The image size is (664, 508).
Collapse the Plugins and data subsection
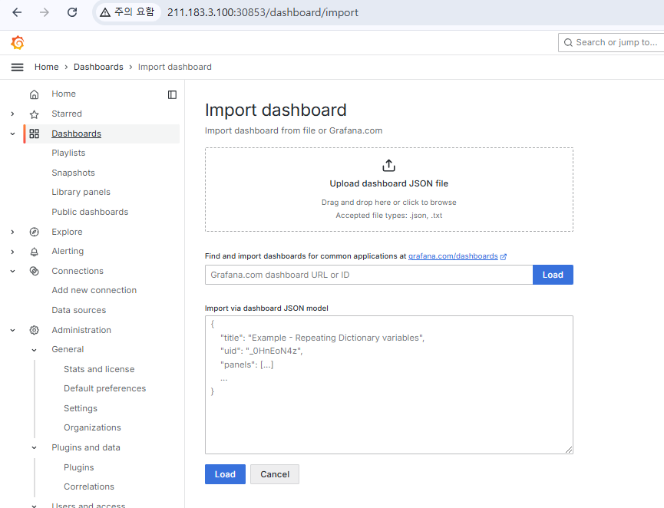[35, 448]
